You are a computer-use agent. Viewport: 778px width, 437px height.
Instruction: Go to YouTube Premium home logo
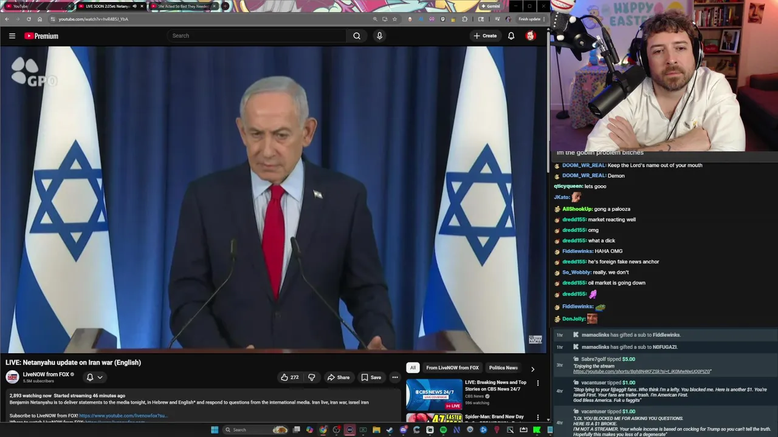click(x=41, y=36)
